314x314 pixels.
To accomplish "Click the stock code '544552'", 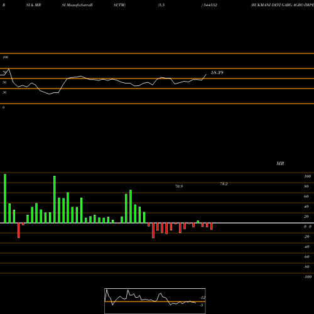I will [210, 5].
